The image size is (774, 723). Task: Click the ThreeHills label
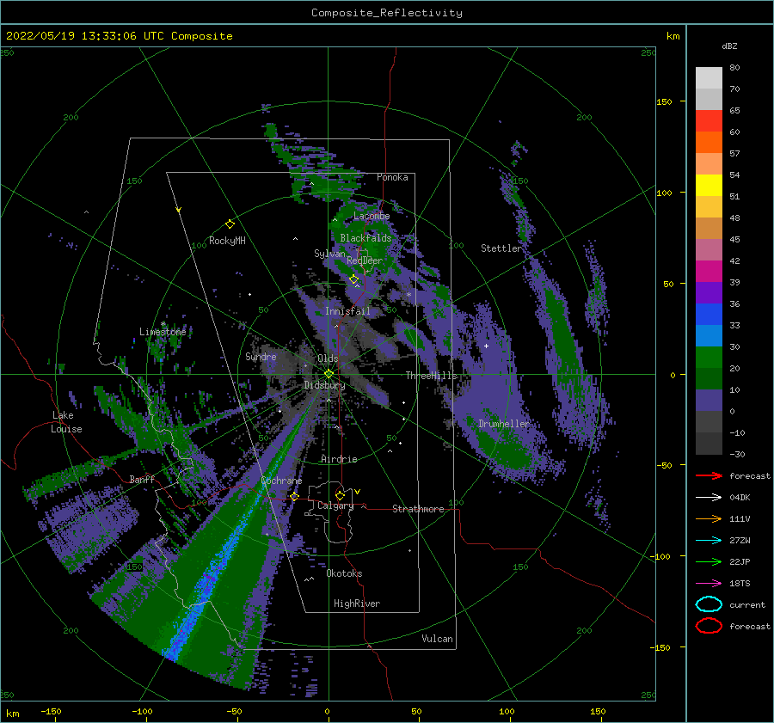[431, 376]
